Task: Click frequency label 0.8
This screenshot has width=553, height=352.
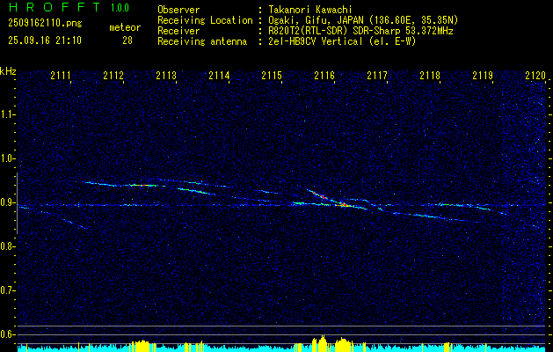Action: [x=6, y=246]
